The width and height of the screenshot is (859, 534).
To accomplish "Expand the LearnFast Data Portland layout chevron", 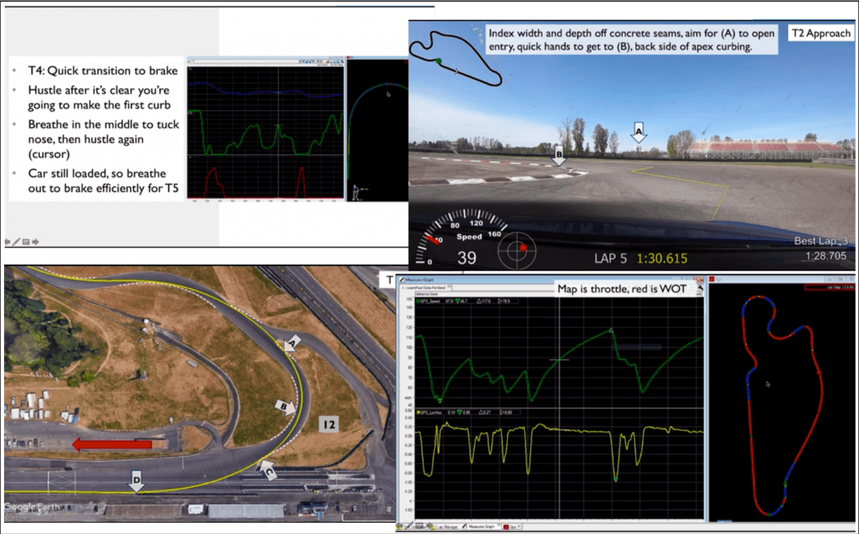I will click(x=447, y=286).
